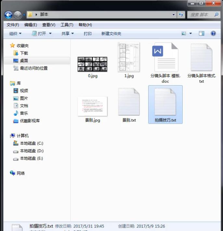
Task: Click the folder icon in address bar
Action: point(30,14)
